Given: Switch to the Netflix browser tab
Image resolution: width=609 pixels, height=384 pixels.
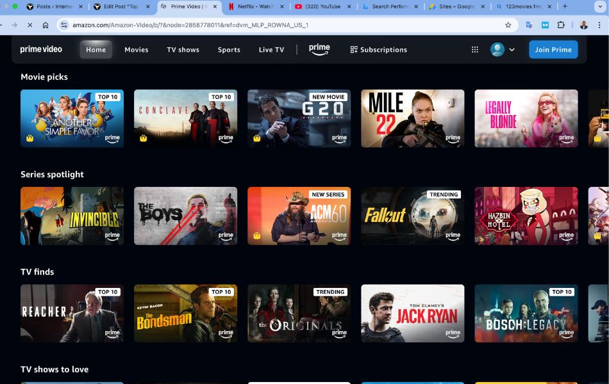Looking at the screenshot, I should [256, 6].
